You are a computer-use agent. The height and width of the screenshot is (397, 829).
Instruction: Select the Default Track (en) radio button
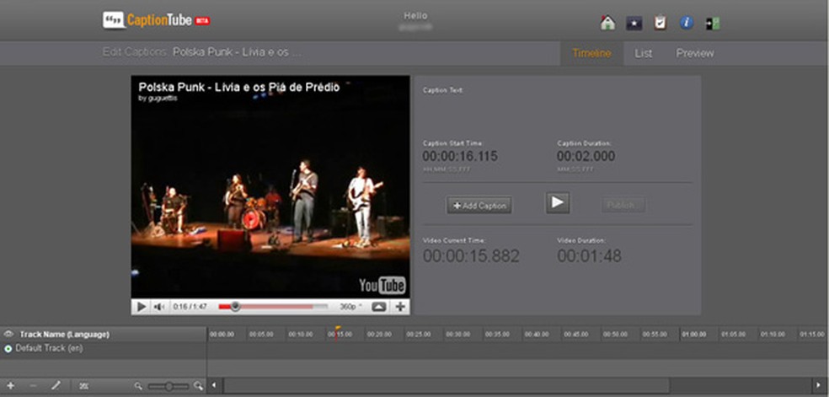pos(8,348)
